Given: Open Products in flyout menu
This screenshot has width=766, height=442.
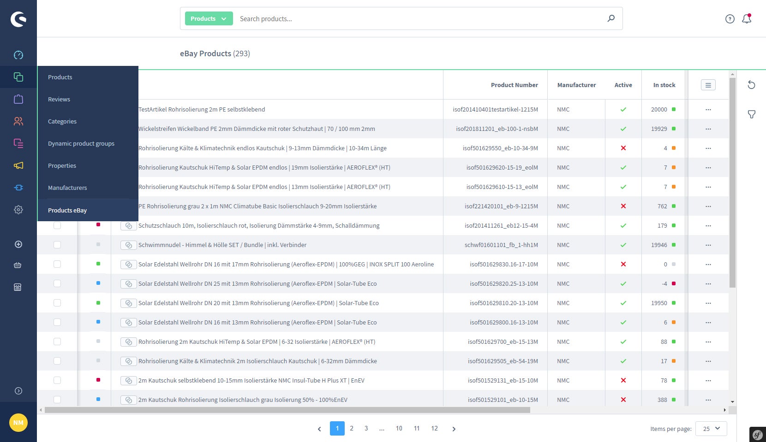Looking at the screenshot, I should pyautogui.click(x=88, y=77).
